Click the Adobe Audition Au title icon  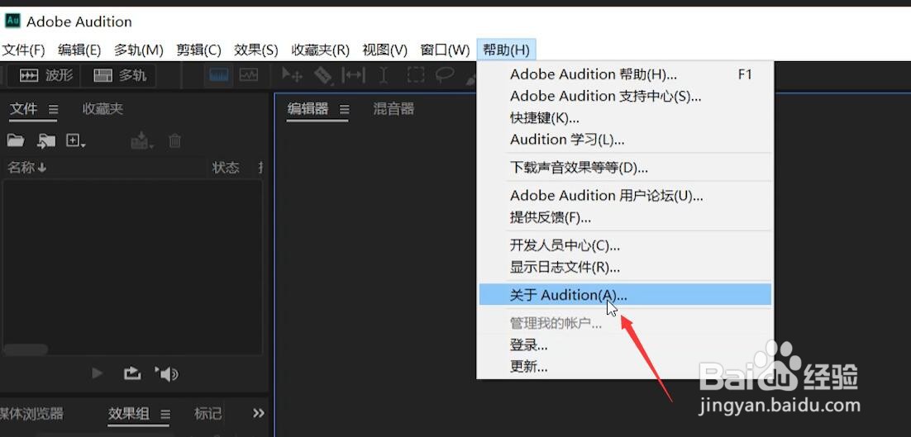click(12, 21)
